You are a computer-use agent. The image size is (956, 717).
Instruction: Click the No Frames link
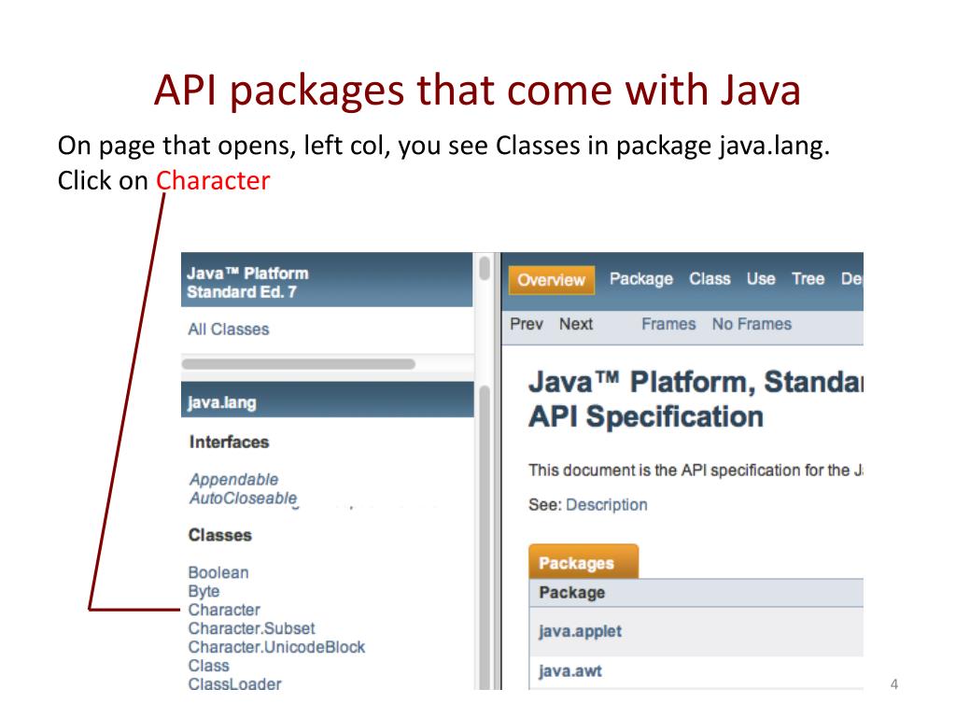[752, 324]
